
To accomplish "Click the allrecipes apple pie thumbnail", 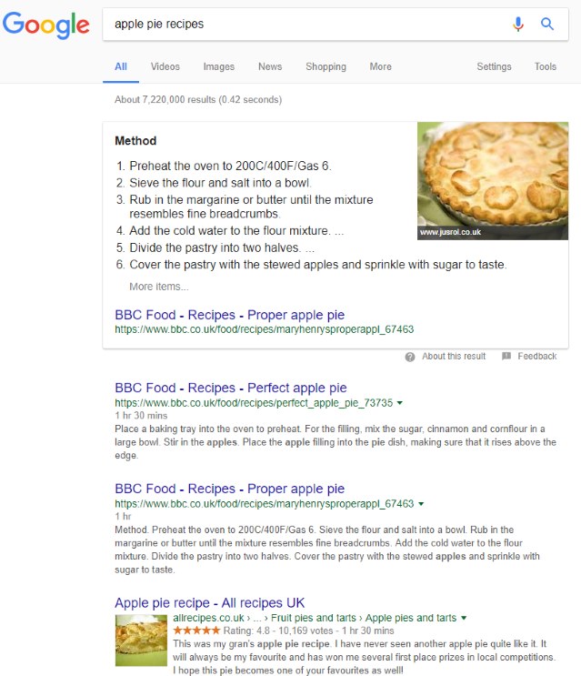I will click(x=141, y=641).
